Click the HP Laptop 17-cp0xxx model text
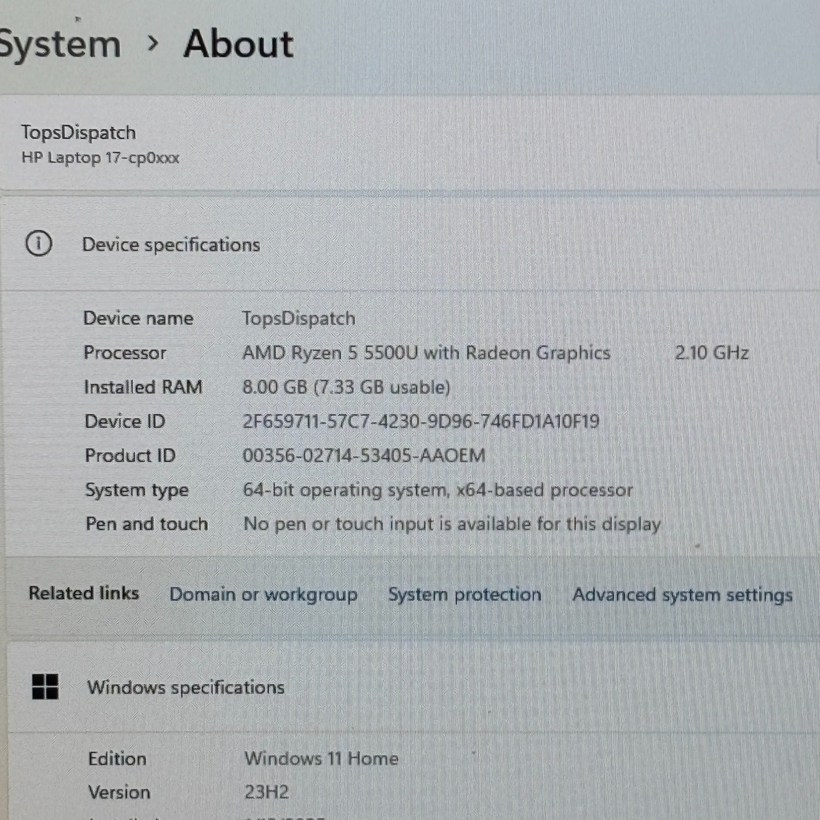 pos(100,158)
